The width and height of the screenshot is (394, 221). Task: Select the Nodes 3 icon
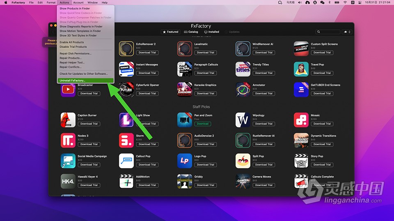(x=68, y=140)
